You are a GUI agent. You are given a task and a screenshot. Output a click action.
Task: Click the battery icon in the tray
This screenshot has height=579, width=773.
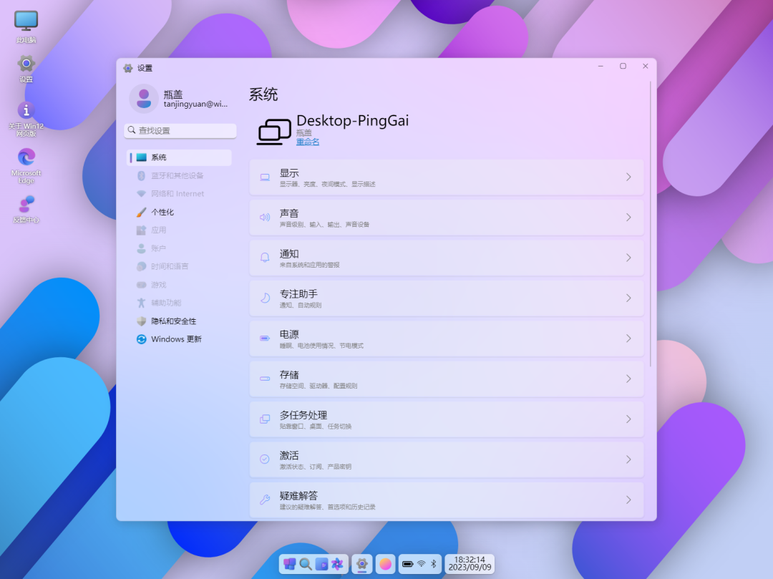coord(408,564)
